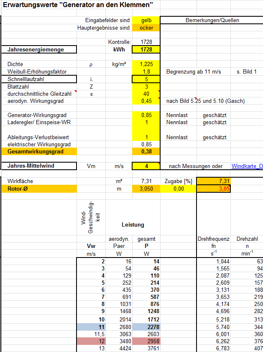Click the Laderegler/Einspeise-WR value cell

click(146, 122)
